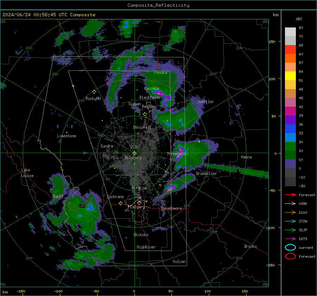Click the white 04DK arrow icon

[290, 203]
